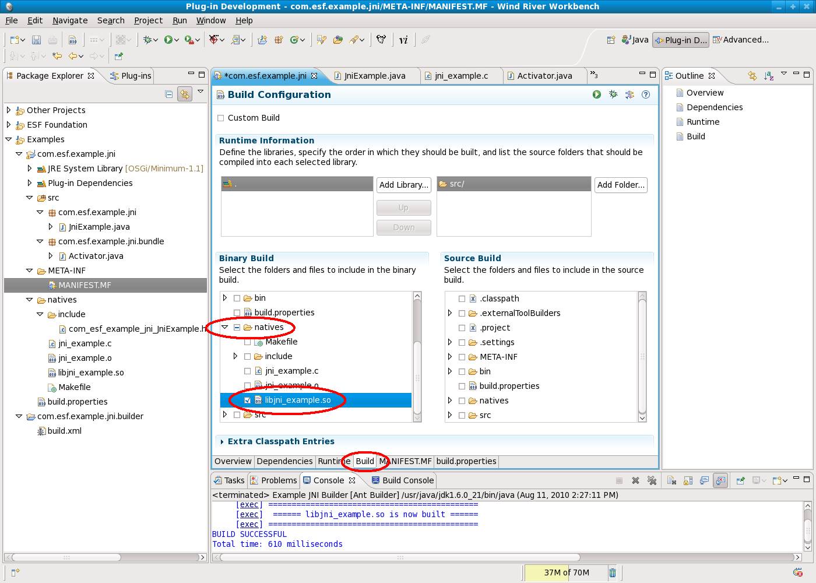This screenshot has height=583, width=816.
Task: Enable the Custom Build checkbox
Action: tap(221, 118)
